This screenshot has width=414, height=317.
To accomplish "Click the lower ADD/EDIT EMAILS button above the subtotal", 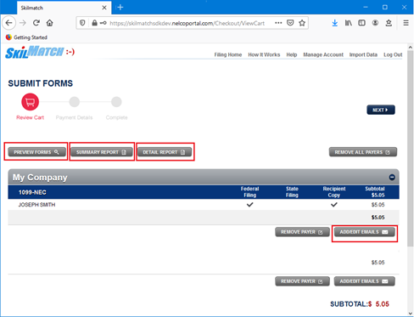I will 365,281.
